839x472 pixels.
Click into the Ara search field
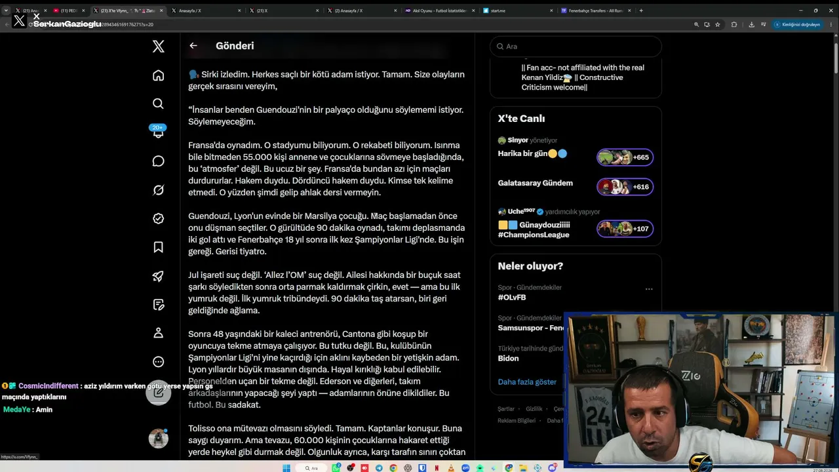(x=576, y=47)
